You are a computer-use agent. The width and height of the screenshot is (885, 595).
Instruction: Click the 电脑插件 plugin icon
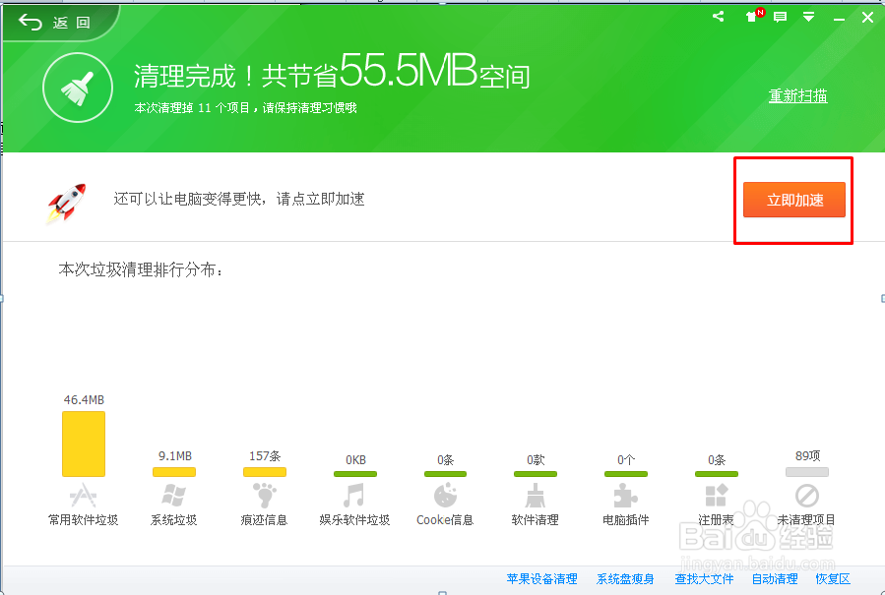pyautogui.click(x=625, y=493)
